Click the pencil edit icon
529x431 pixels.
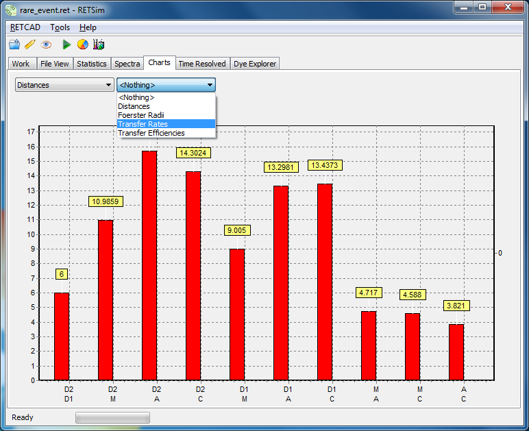tap(30, 45)
